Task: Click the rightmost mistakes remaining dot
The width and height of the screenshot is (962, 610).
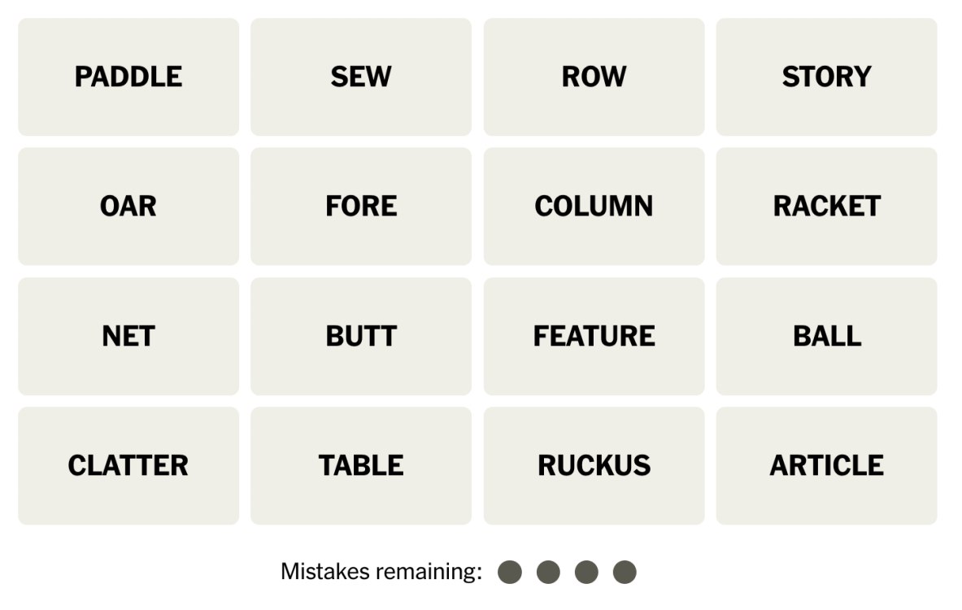Action: (625, 572)
